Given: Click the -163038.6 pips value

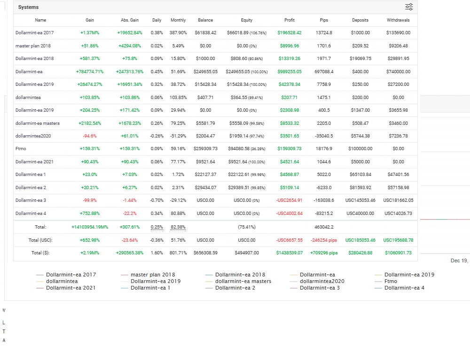Looking at the screenshot, I should point(324,200).
